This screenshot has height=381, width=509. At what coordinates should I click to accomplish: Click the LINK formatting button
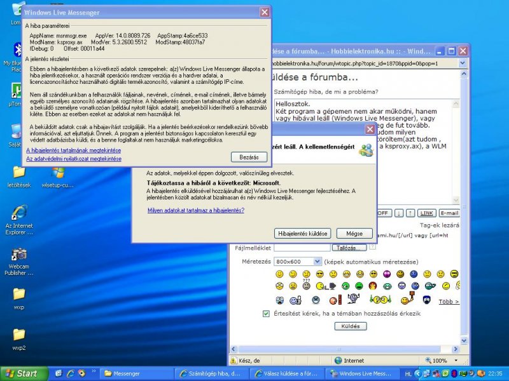[426, 213]
